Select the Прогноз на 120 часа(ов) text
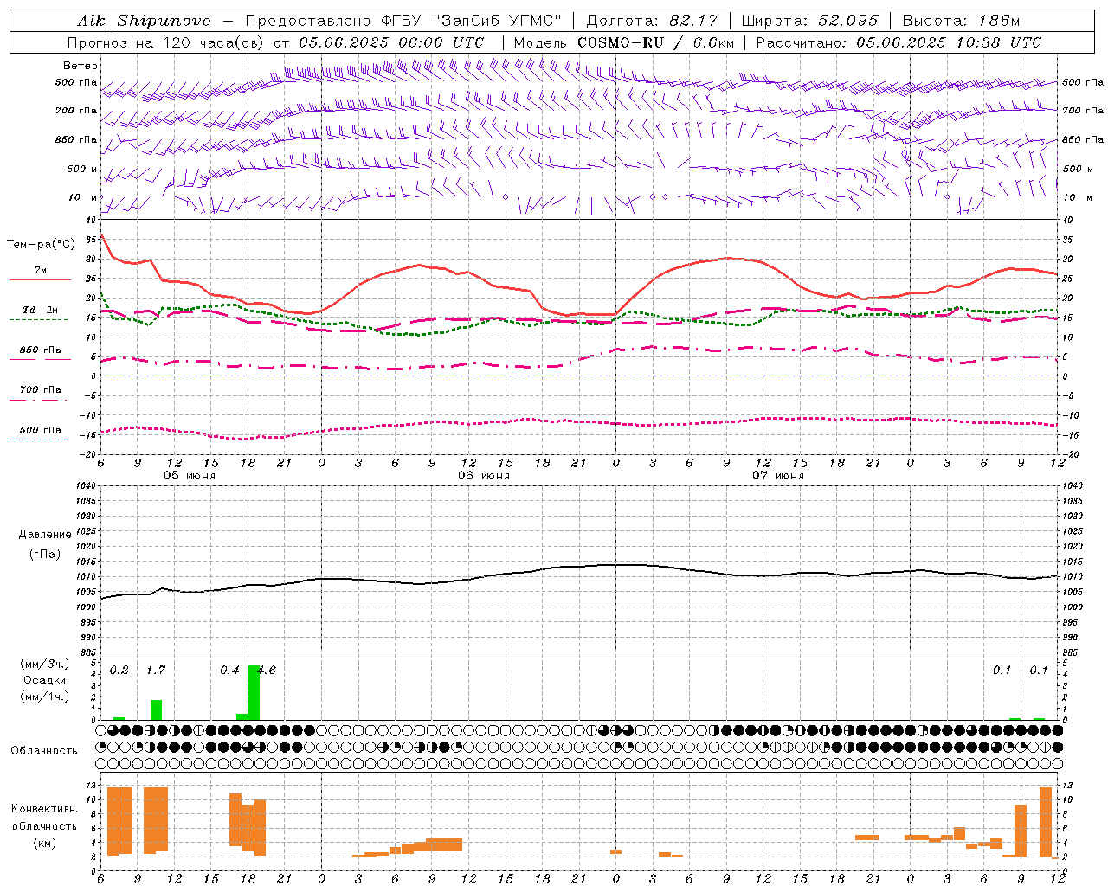The width and height of the screenshot is (1108, 886). [x=167, y=42]
